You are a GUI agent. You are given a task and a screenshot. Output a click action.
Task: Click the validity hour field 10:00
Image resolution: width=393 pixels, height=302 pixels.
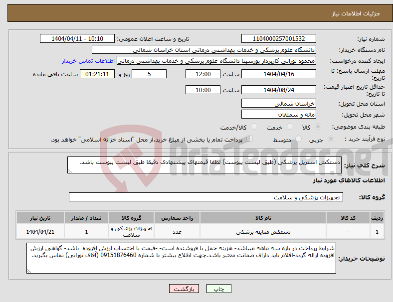click(x=203, y=90)
